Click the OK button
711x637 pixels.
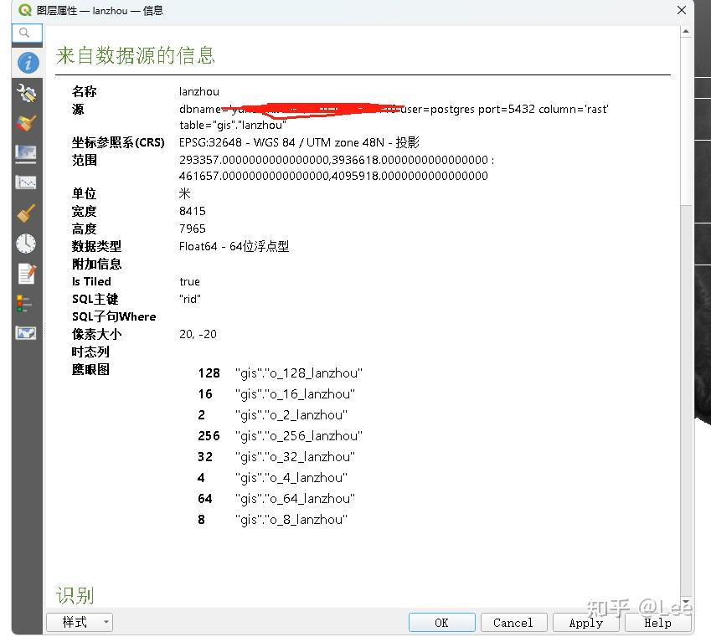pyautogui.click(x=441, y=623)
